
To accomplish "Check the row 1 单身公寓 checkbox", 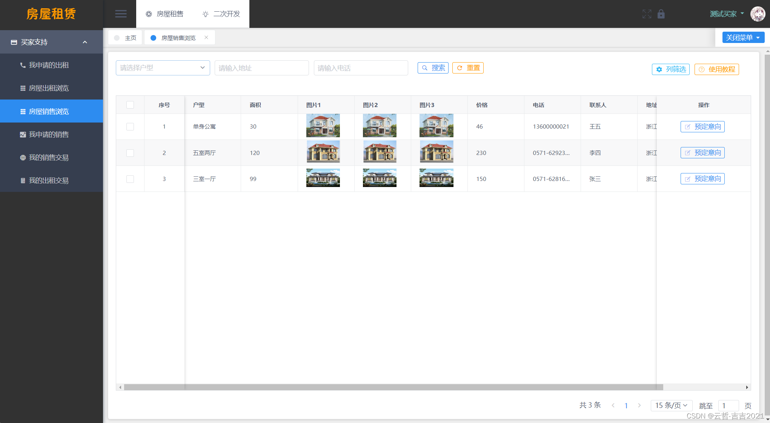I will 130,127.
